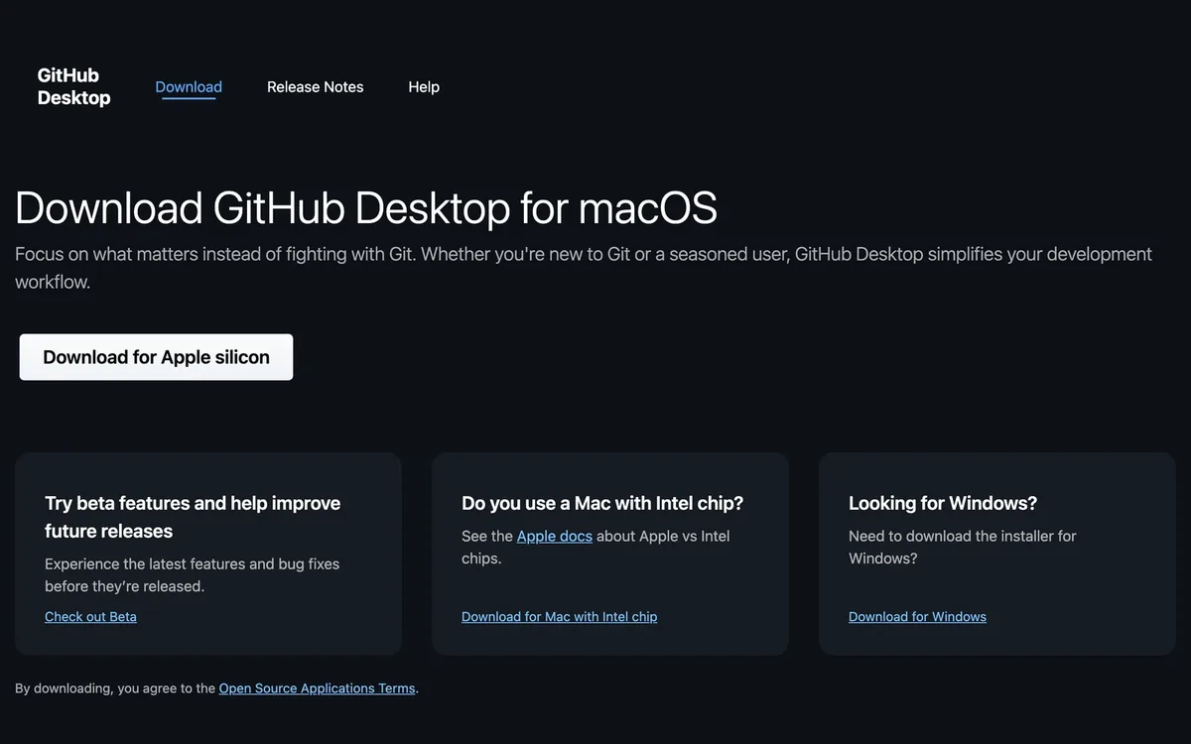Screen dimensions: 1191x744
Task: Follow the Check out Beta link
Action: click(90, 617)
